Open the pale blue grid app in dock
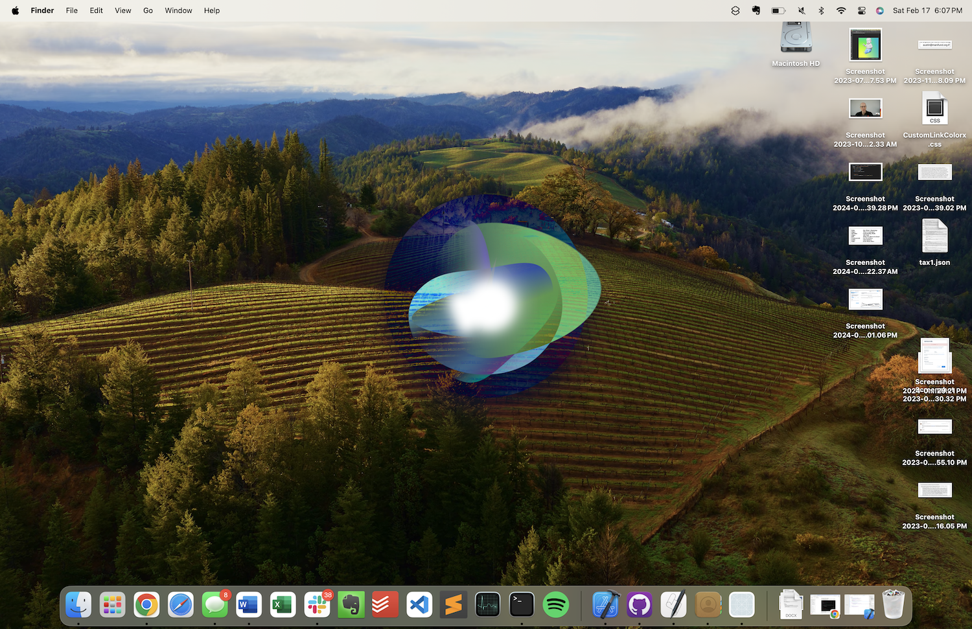 pos(742,605)
